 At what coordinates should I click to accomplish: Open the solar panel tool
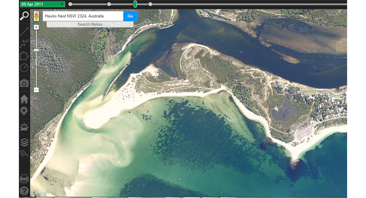[x=24, y=127]
